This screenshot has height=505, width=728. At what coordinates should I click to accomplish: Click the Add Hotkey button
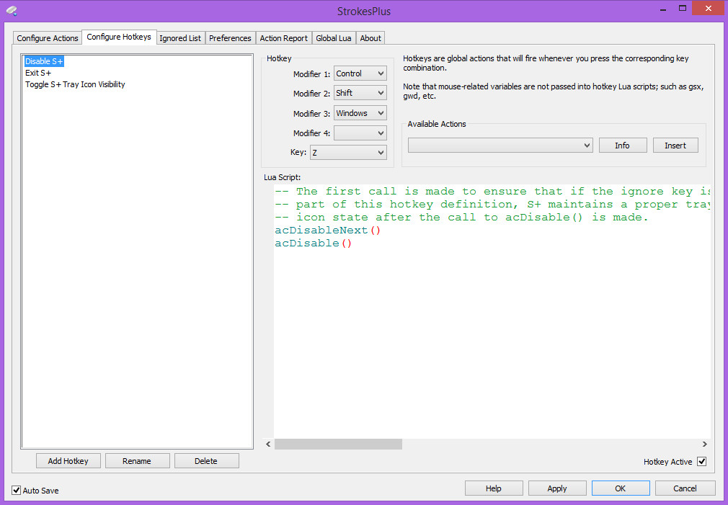[x=68, y=461]
